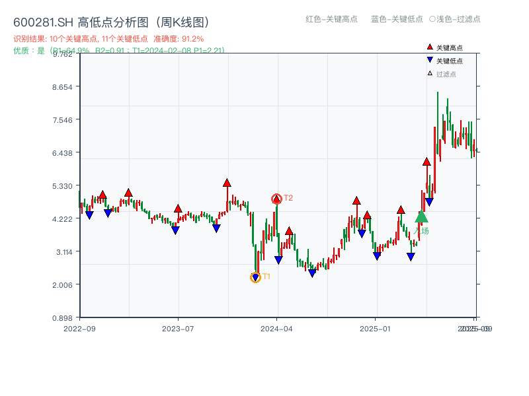The image size is (529, 396).
Task: Click the highest red triangle near the 2025 rally
Action: [x=425, y=161]
